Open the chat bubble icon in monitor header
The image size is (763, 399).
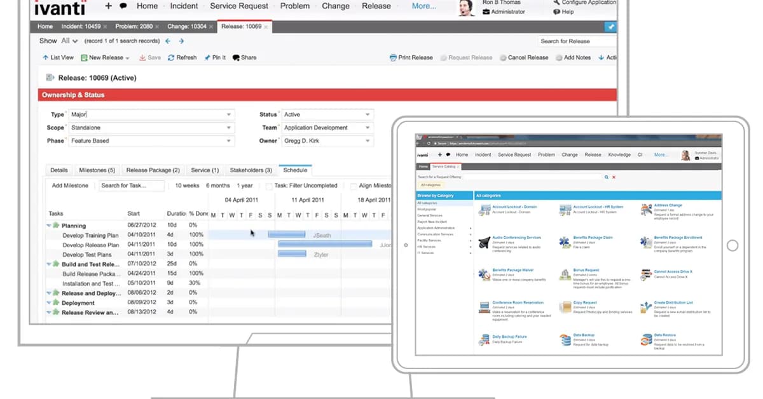coord(123,6)
